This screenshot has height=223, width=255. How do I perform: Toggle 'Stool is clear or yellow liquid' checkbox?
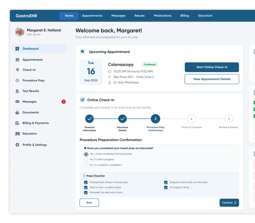(x=86, y=188)
